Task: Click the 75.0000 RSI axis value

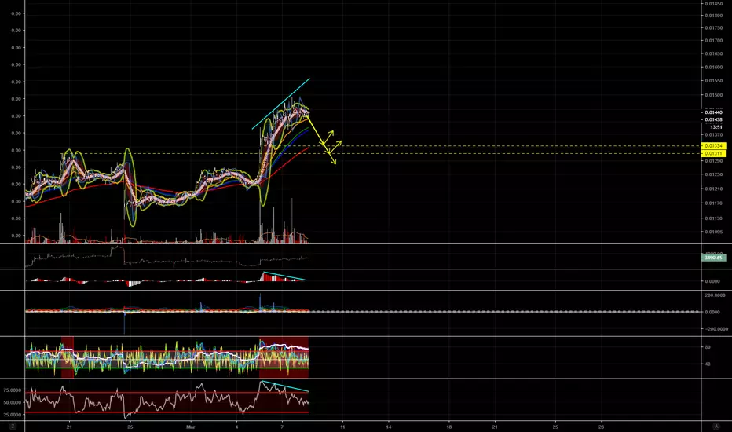Action: click(x=12, y=390)
